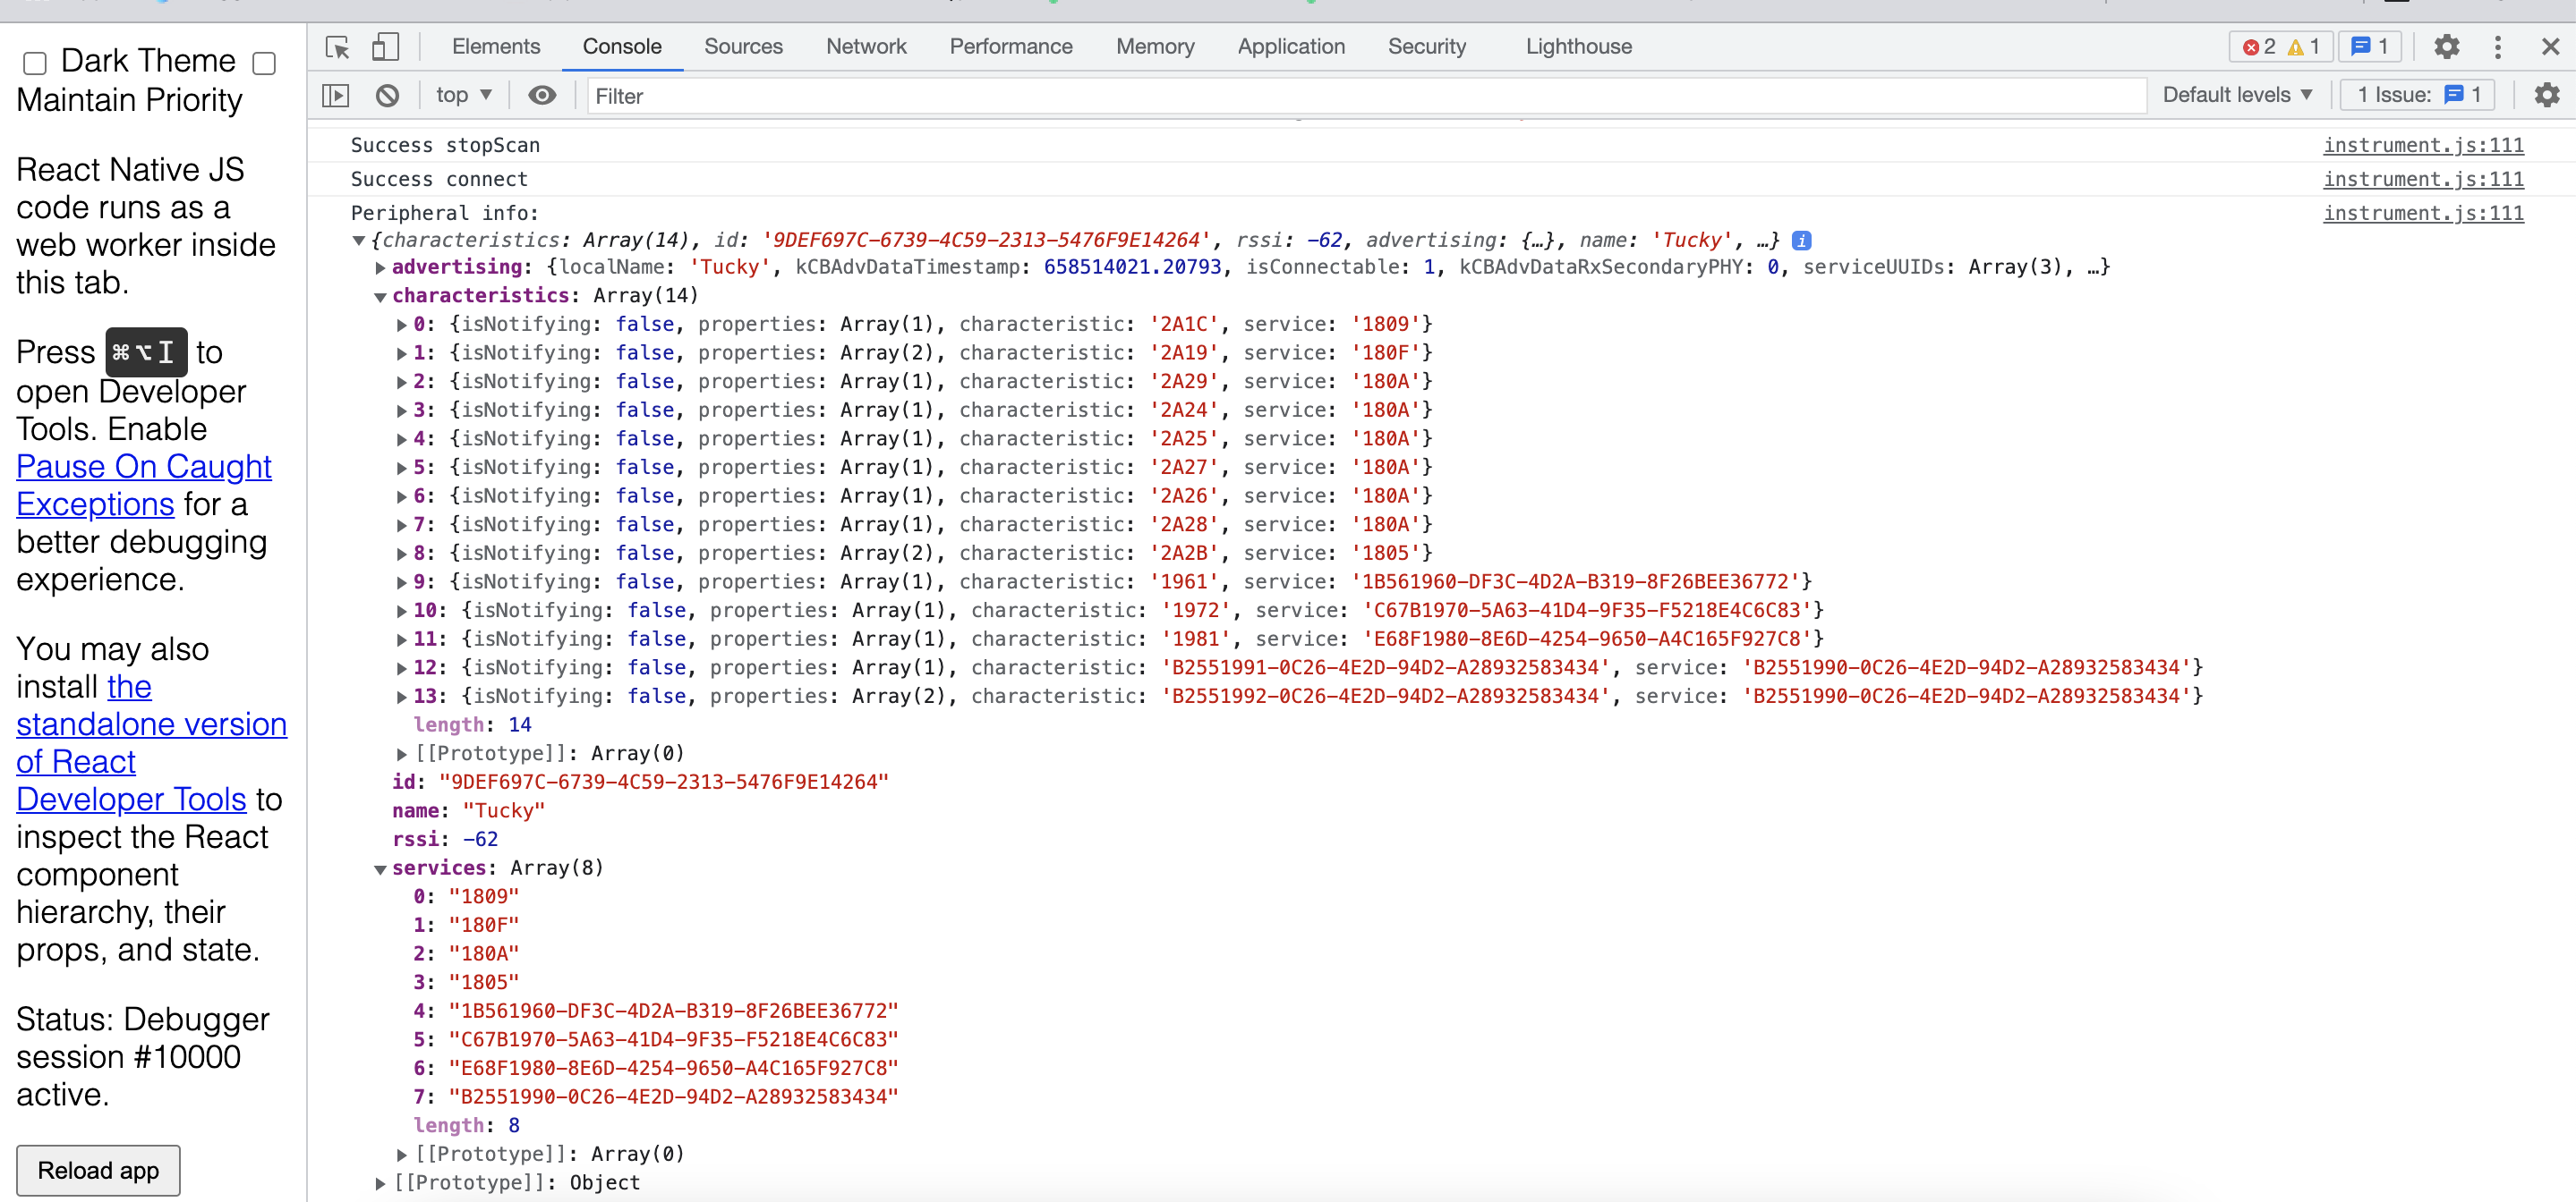
Task: Open the Lighthouse panel
Action: pyautogui.click(x=1578, y=46)
